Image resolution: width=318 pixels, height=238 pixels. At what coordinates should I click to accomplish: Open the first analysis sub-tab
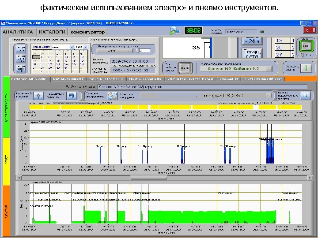[x=30, y=79]
